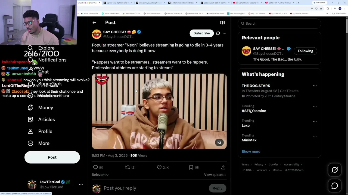Click the Show more trends link

tap(251, 151)
